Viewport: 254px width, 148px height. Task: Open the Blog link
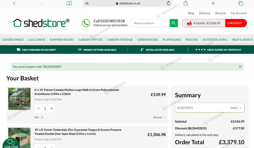click(x=191, y=13)
